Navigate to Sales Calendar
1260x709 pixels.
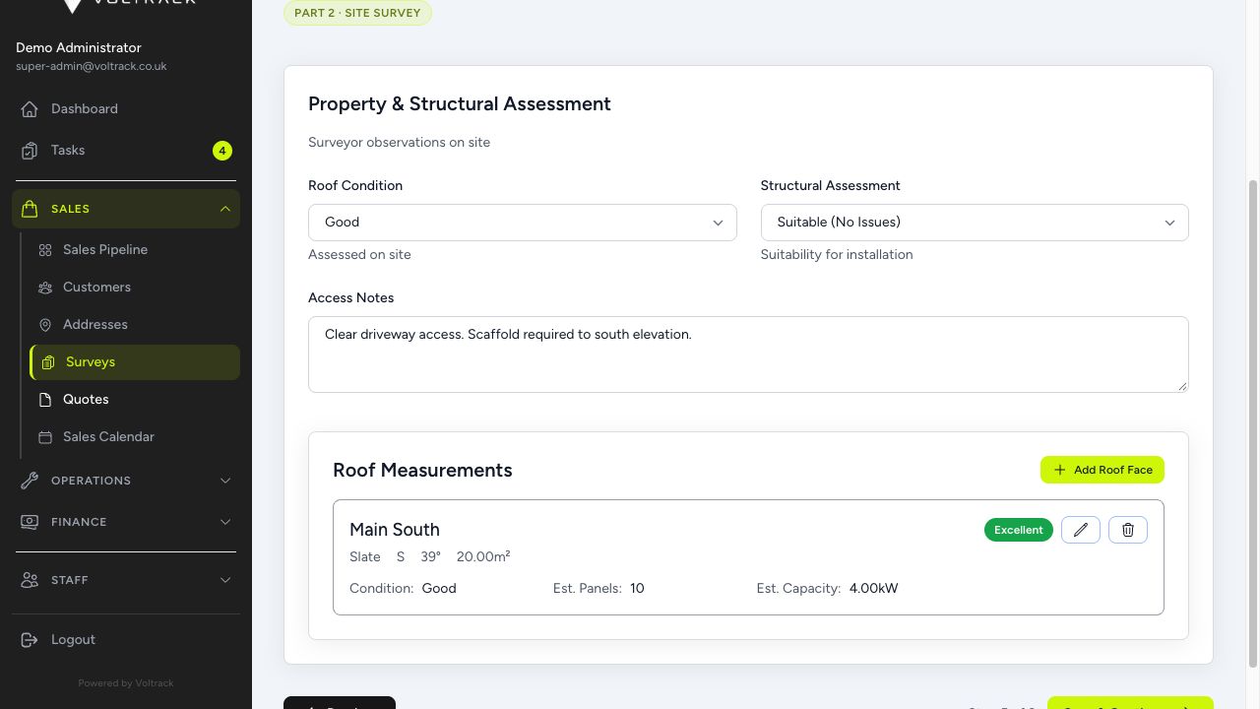[x=135, y=437]
